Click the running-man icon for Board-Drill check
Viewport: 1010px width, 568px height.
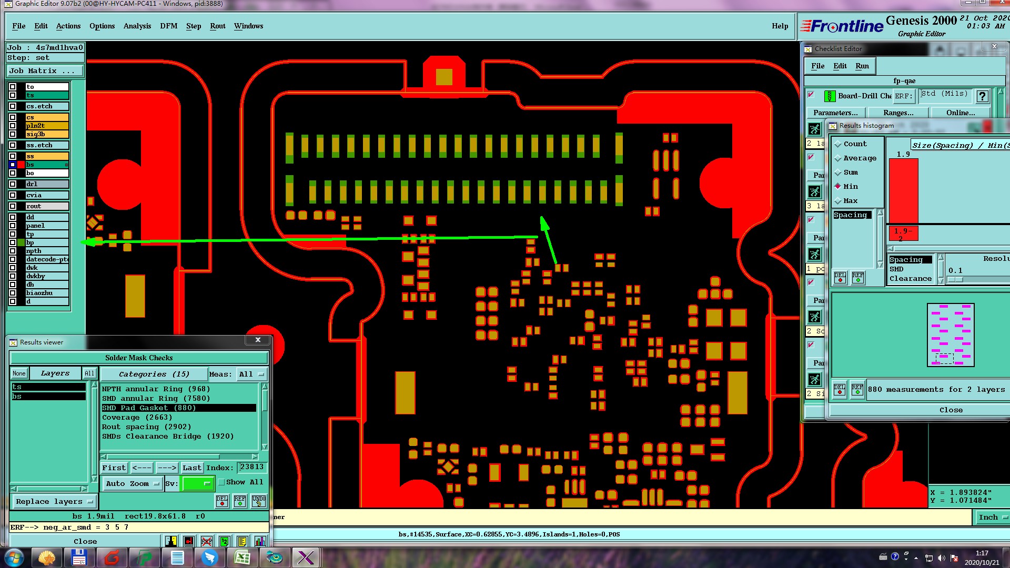tap(815, 129)
